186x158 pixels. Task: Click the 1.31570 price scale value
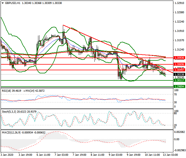pyautogui.click(x=180, y=40)
